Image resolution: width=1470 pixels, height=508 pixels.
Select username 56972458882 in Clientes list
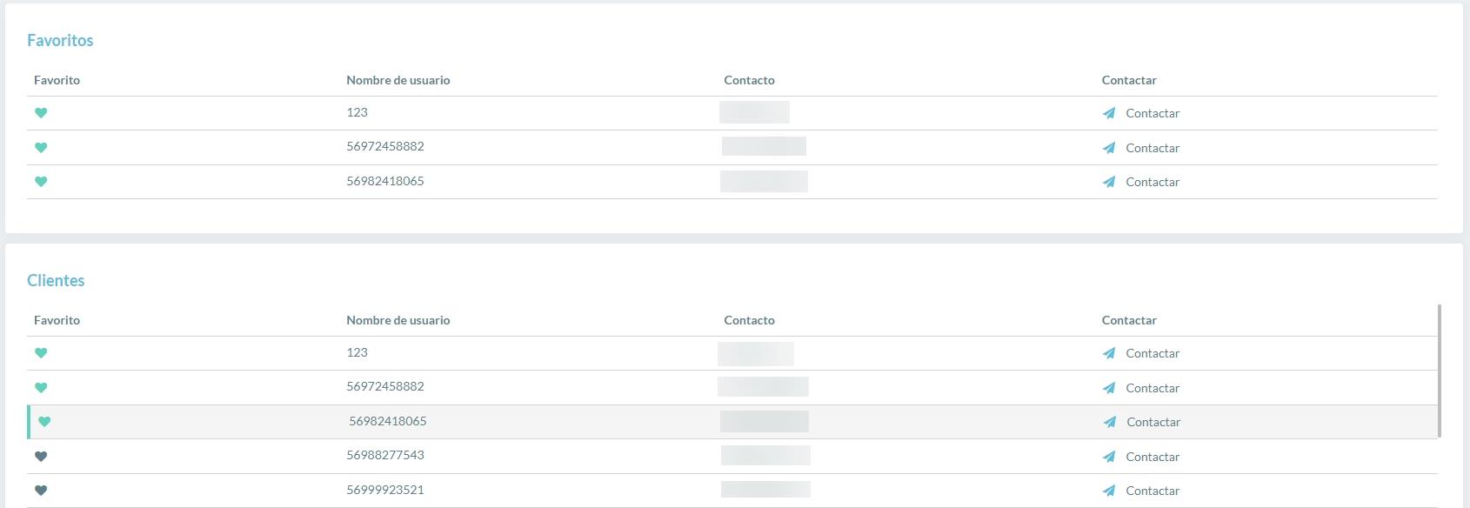pyautogui.click(x=385, y=386)
